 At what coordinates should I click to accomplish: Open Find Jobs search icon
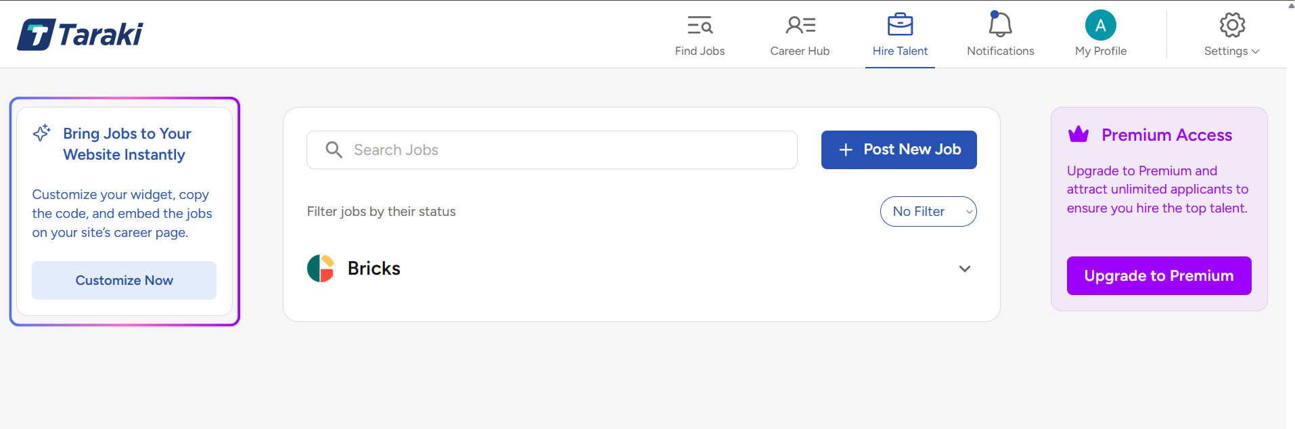click(x=700, y=26)
